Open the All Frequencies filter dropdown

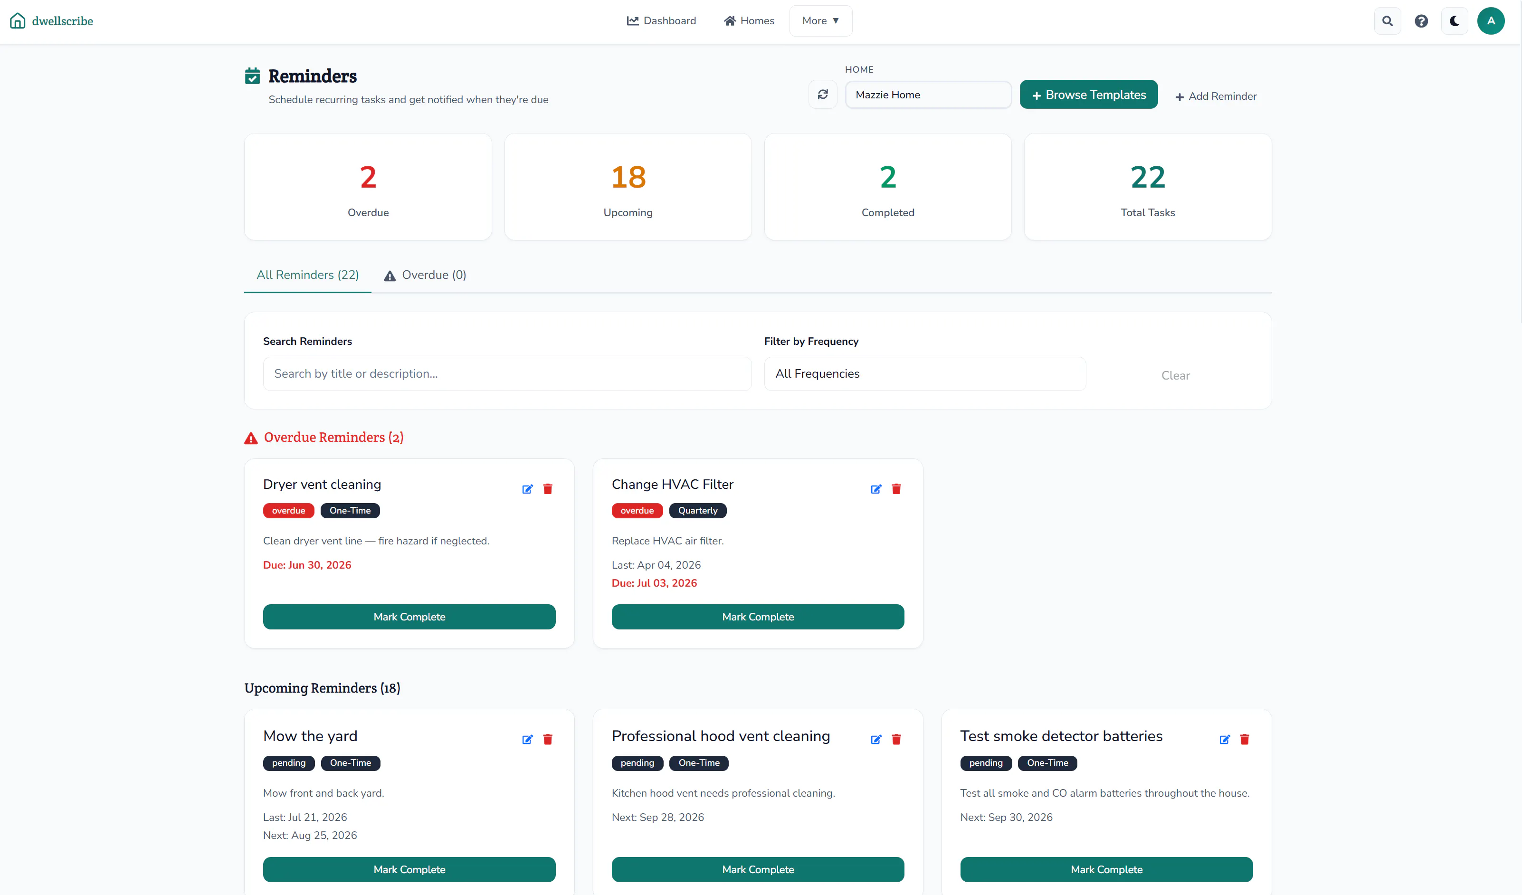[x=925, y=374]
